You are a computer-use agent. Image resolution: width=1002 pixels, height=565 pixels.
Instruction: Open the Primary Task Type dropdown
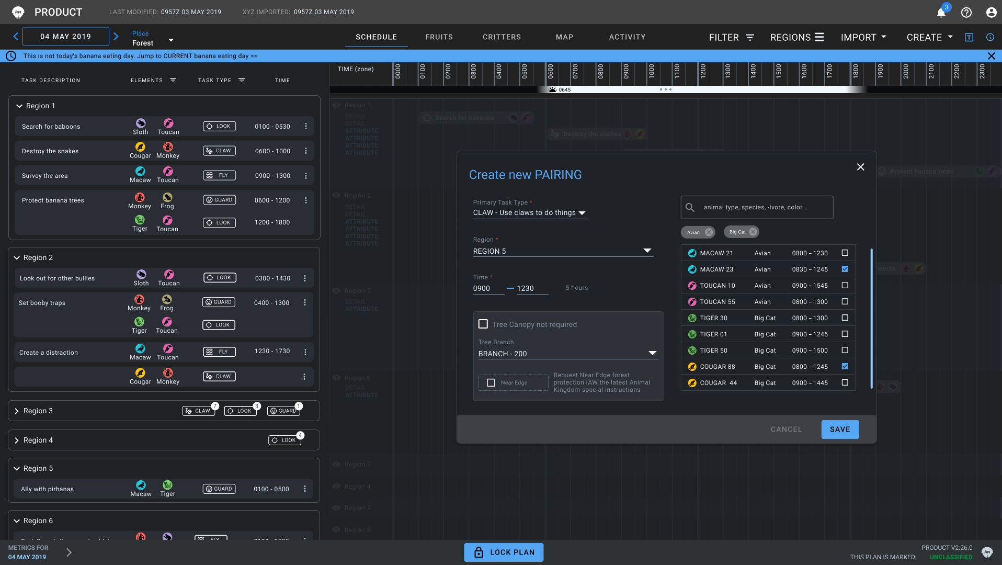click(x=530, y=212)
